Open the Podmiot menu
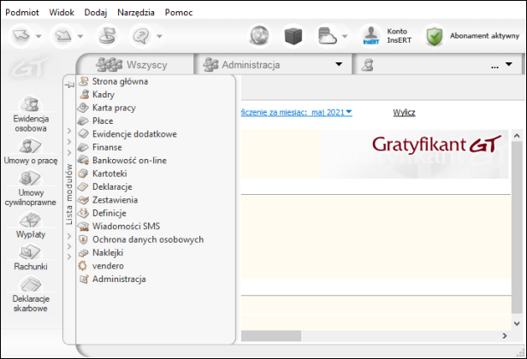527x359 pixels. coord(22,13)
